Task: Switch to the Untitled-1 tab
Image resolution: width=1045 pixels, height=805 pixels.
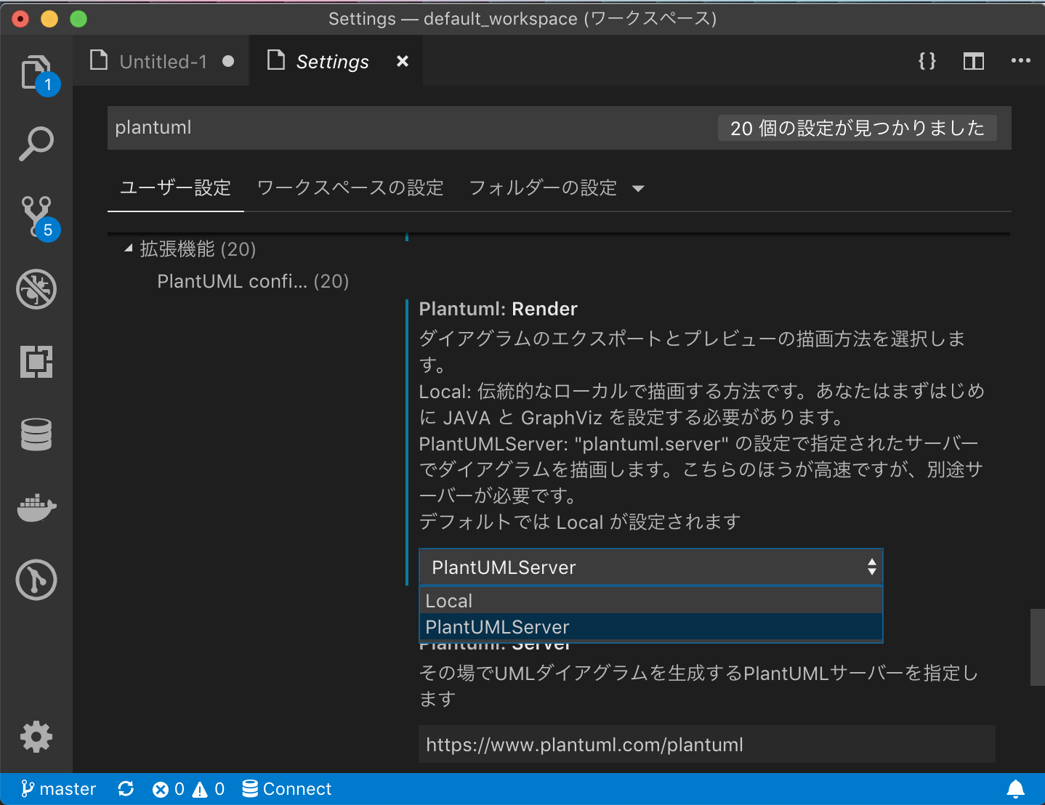Action: [x=163, y=61]
